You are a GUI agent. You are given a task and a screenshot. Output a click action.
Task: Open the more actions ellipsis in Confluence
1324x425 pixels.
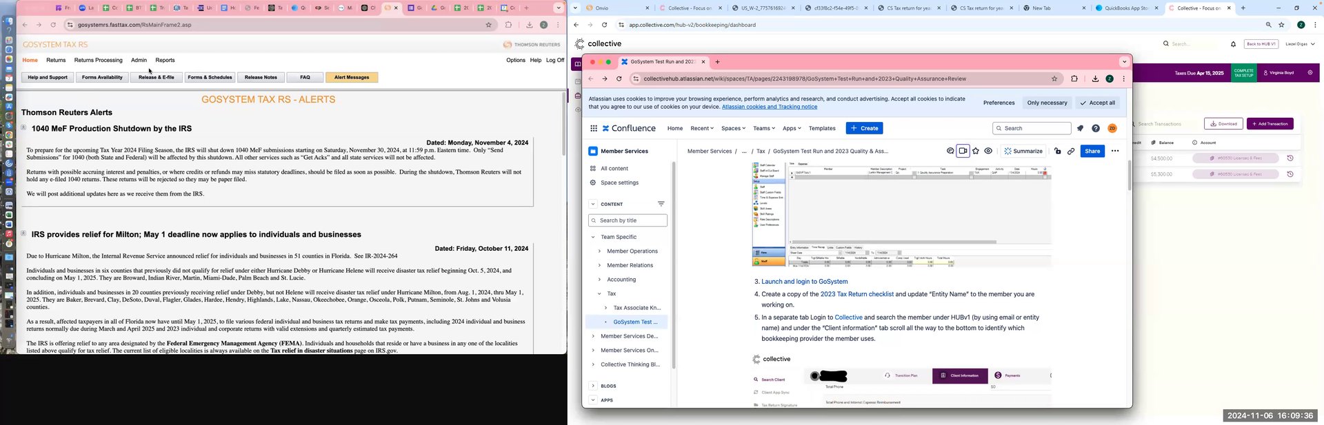point(1115,151)
